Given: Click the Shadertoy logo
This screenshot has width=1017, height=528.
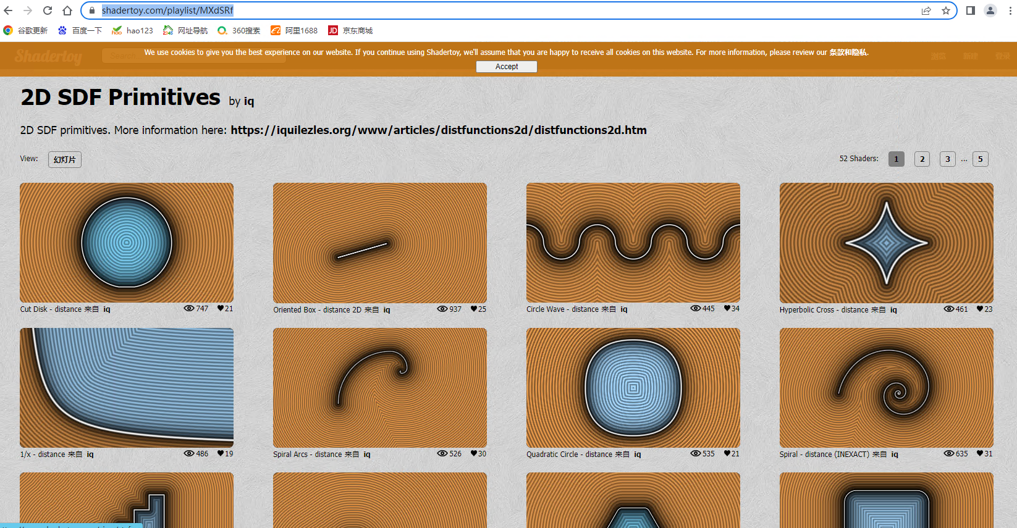Looking at the screenshot, I should [49, 56].
